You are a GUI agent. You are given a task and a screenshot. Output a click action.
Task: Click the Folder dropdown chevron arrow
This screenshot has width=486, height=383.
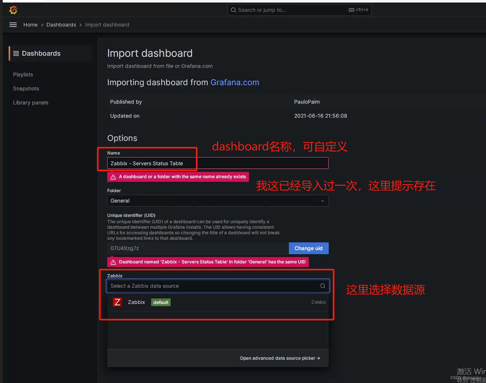point(322,201)
